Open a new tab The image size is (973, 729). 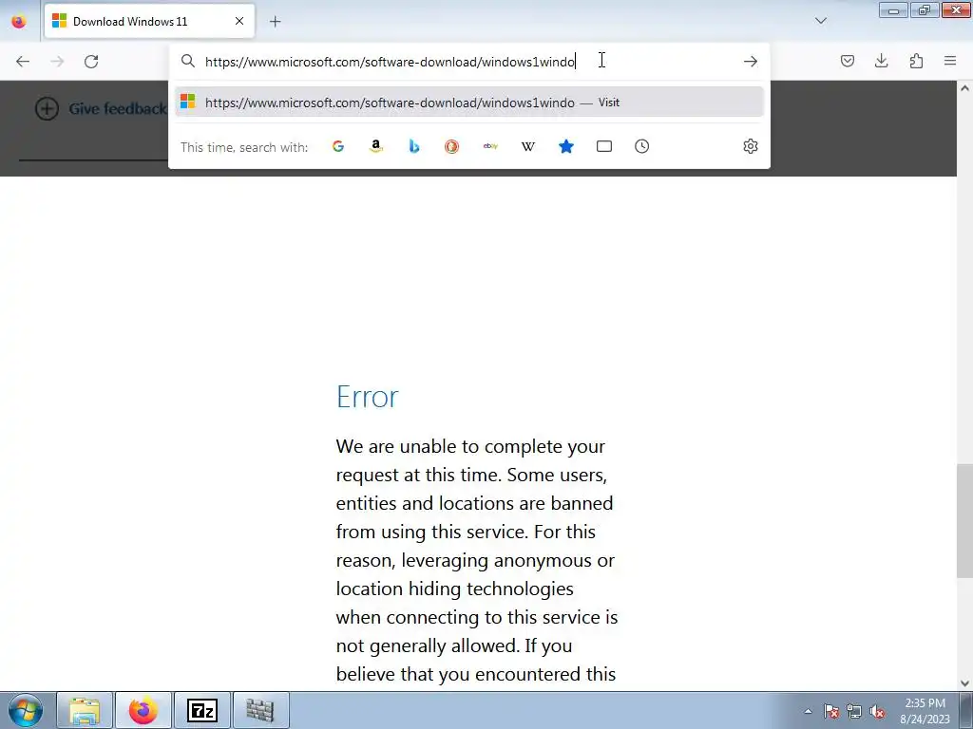275,22
